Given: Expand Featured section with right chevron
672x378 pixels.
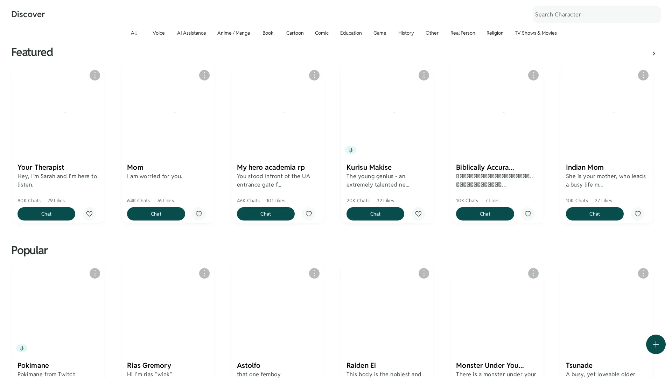Looking at the screenshot, I should pos(653,54).
